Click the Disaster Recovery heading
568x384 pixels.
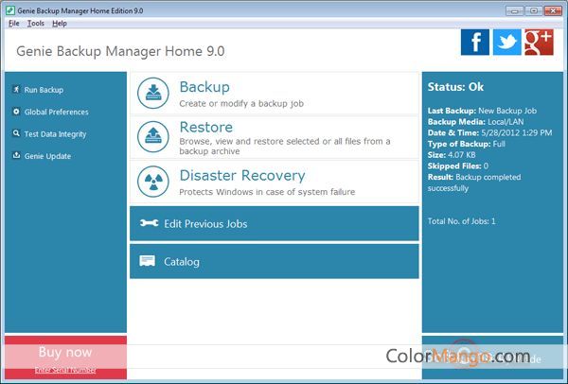(x=241, y=175)
